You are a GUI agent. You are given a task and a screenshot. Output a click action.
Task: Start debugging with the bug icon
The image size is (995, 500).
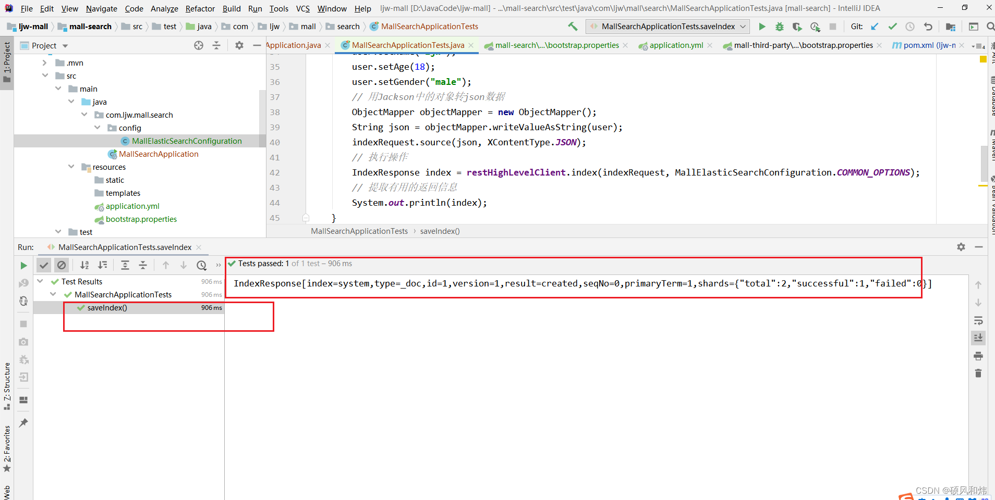(x=780, y=27)
